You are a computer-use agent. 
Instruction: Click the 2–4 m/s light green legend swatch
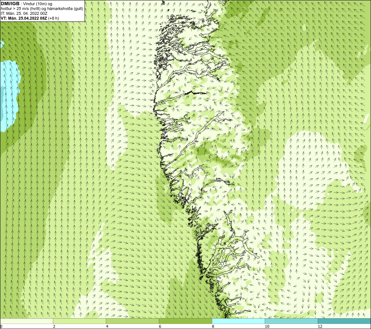pos(79,321)
